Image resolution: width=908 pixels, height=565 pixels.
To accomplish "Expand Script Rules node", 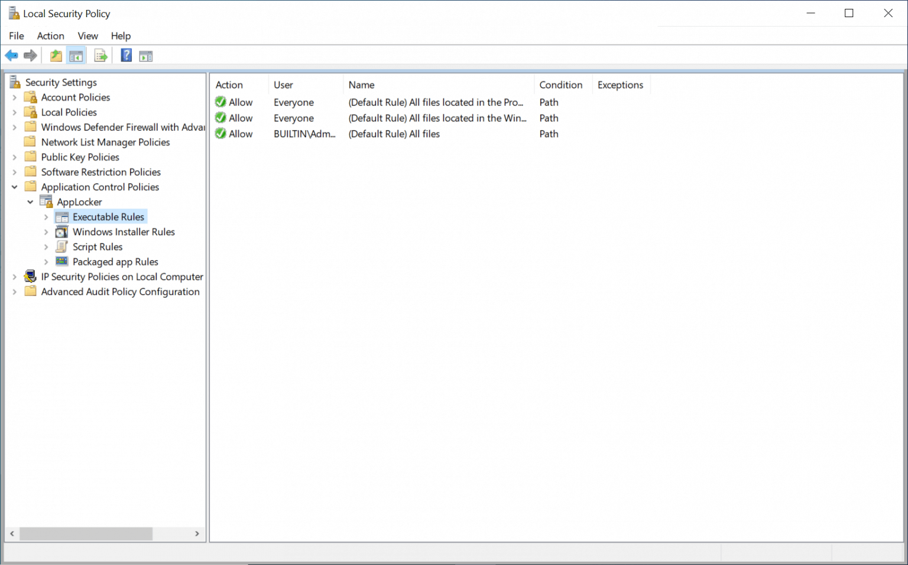I will click(x=46, y=247).
